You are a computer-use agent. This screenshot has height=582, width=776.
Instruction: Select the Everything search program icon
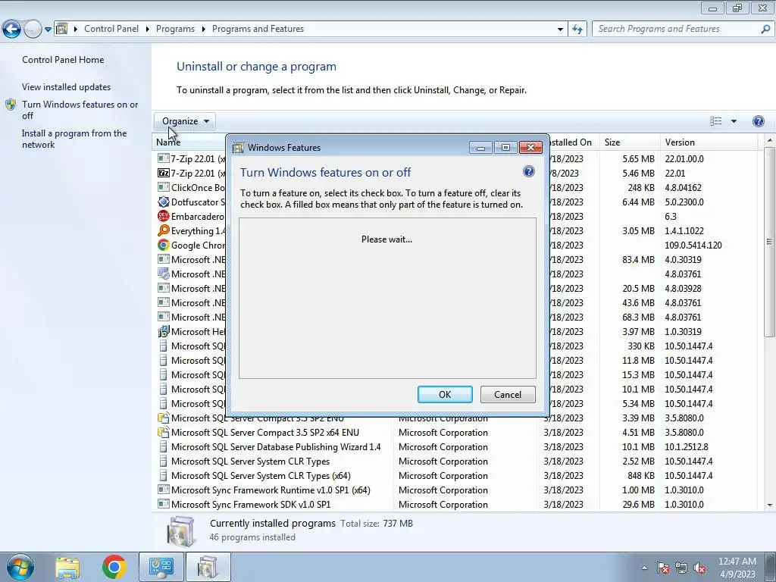pyautogui.click(x=164, y=230)
